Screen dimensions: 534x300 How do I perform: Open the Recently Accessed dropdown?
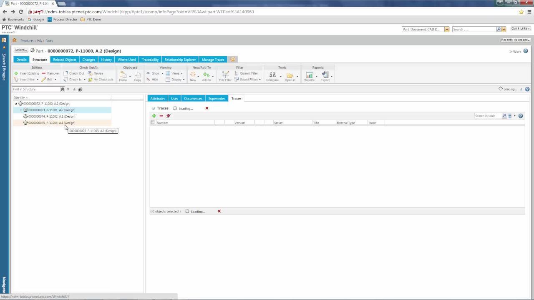516,40
